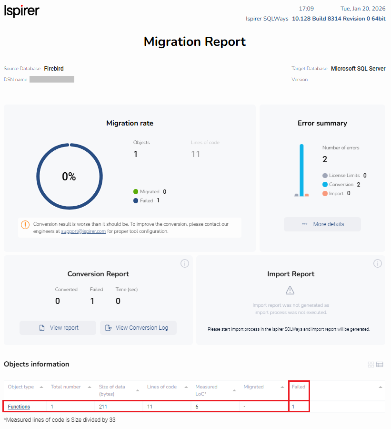Click the Conversion Report info icon
Image resolution: width=391 pixels, height=429 pixels.
pos(185,263)
